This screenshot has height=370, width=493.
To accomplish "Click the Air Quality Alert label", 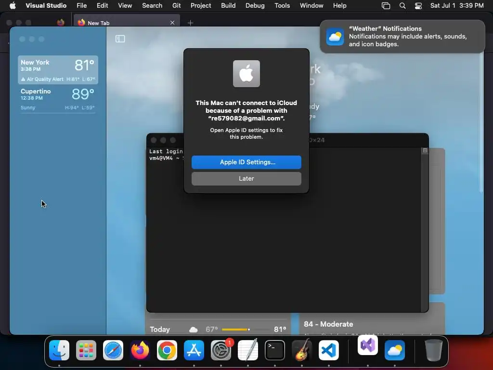I will [x=45, y=79].
